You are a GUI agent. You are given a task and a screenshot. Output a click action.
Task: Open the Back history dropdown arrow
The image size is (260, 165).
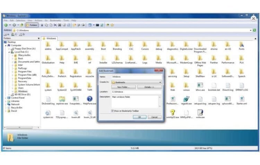(10, 25)
